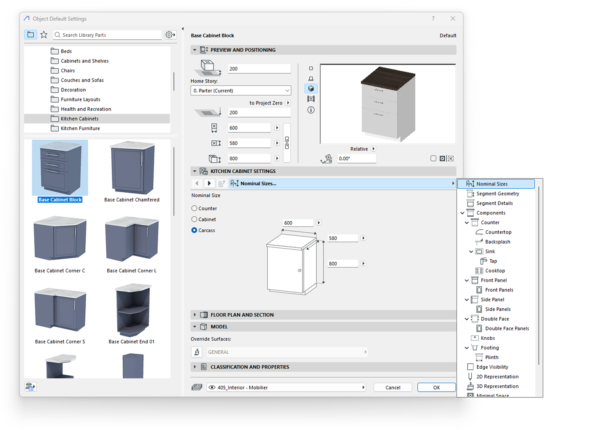Collapse the Sink tree node

tap(471, 251)
